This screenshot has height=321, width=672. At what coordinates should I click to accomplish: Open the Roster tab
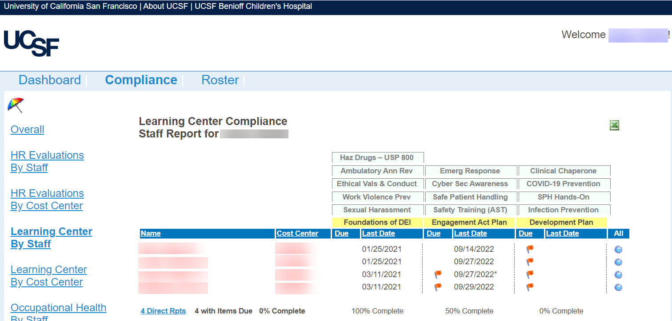tap(220, 80)
